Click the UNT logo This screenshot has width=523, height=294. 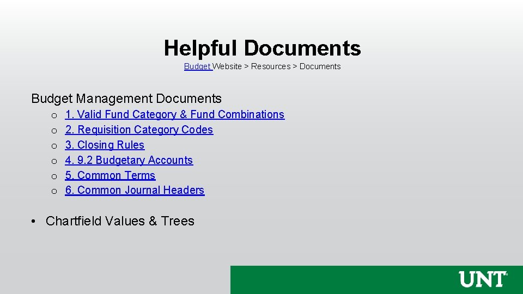tap(483, 279)
